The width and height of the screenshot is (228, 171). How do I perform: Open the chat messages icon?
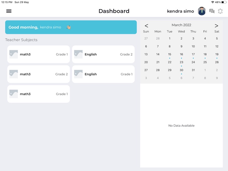pos(212,11)
